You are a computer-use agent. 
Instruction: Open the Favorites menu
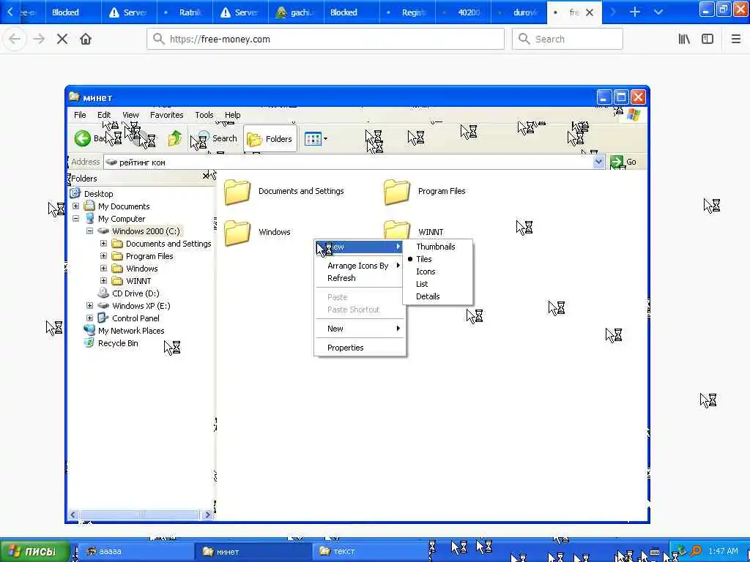click(166, 115)
